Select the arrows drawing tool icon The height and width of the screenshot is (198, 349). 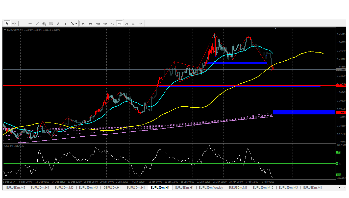click(72, 23)
